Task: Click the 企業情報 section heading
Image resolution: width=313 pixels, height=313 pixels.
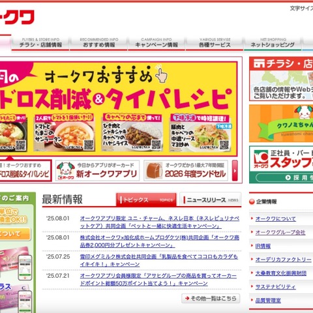Action: pos(266,201)
